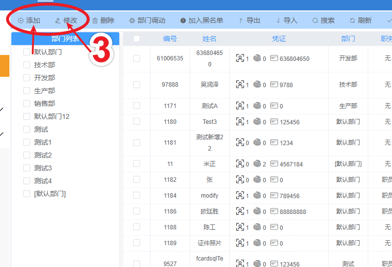Sort by the 编号 column header
392x267 pixels.
[x=170, y=39]
